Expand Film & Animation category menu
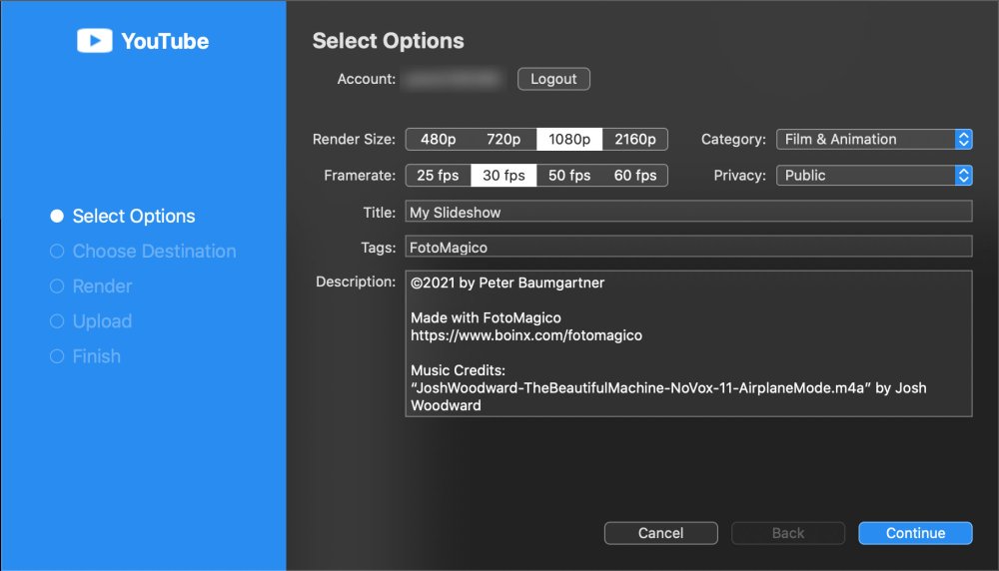Image resolution: width=999 pixels, height=571 pixels. (x=874, y=140)
